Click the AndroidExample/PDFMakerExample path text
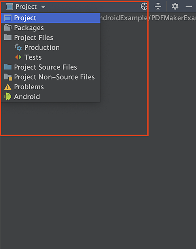 click(148, 18)
